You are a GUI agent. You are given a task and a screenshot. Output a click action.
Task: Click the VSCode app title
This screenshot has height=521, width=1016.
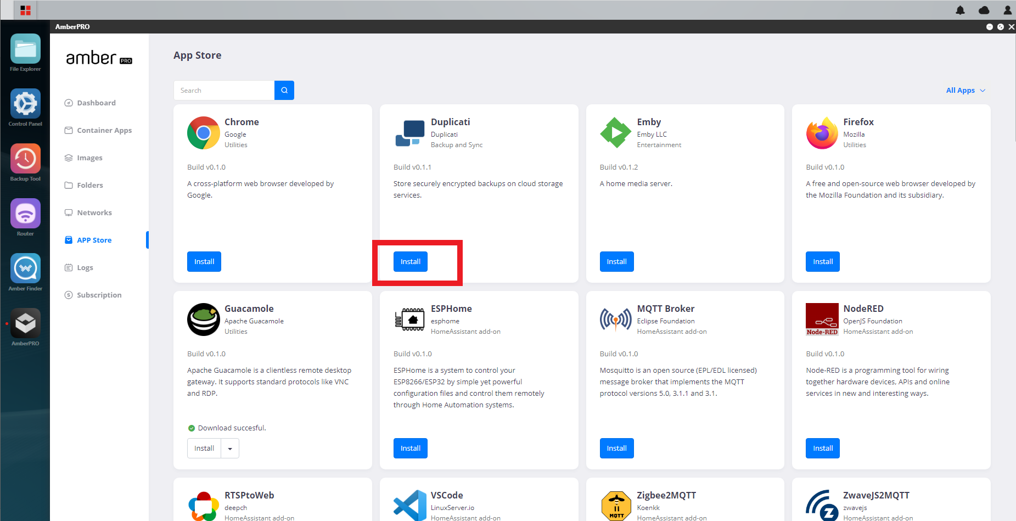pyautogui.click(x=447, y=495)
